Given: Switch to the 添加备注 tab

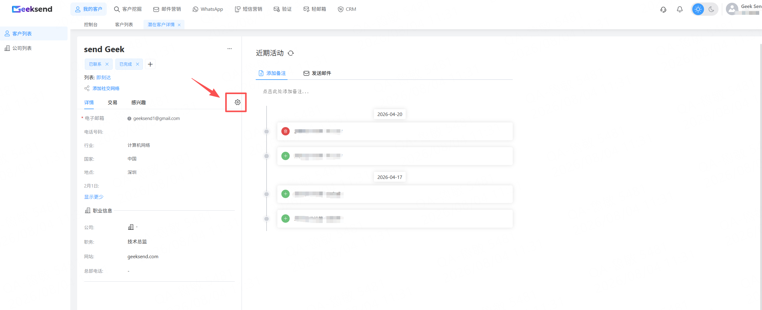Looking at the screenshot, I should [x=272, y=73].
